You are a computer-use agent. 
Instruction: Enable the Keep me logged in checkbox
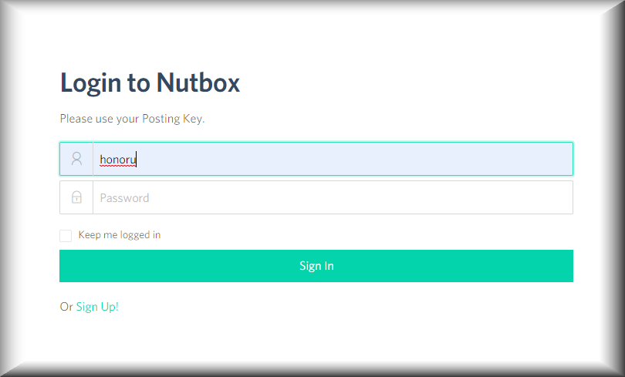coord(66,236)
